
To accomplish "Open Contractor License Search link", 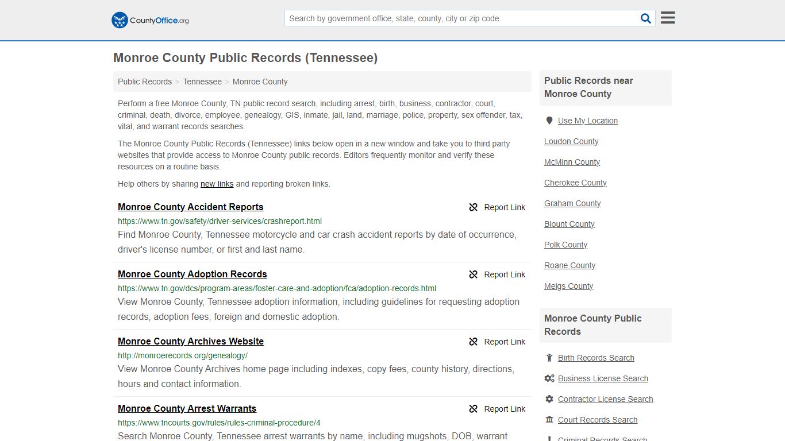I will pos(605,399).
